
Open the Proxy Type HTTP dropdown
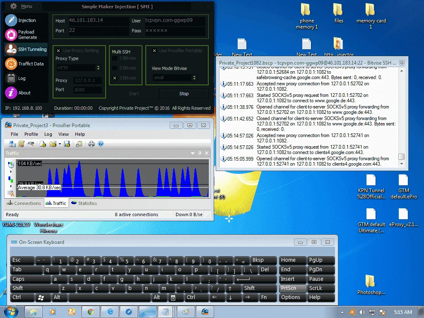pyautogui.click(x=79, y=68)
